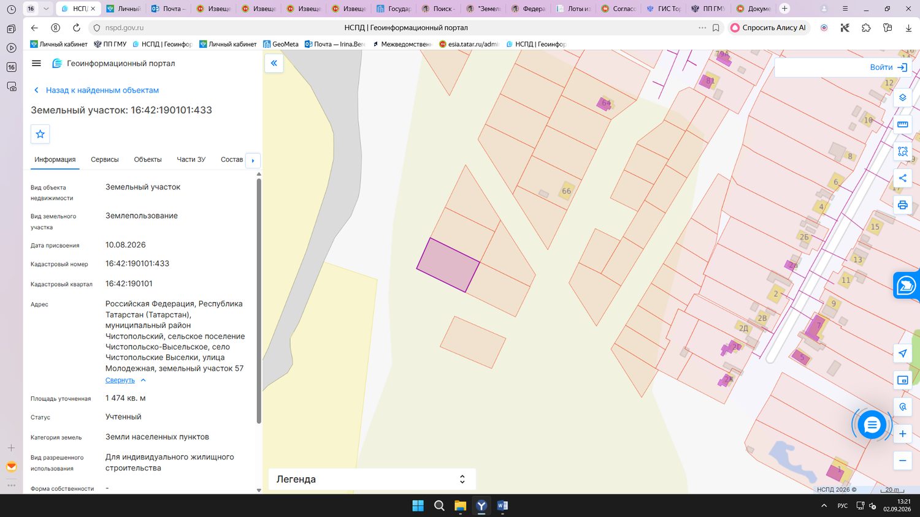Open the portal hamburger menu
This screenshot has height=517, width=920.
tap(36, 63)
